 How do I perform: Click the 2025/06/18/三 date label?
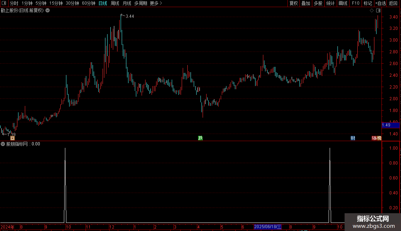tap(268, 227)
